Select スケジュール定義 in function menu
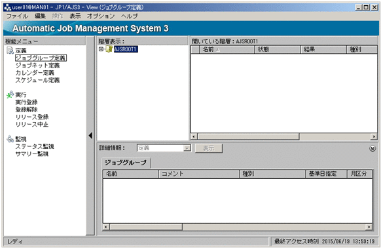 (x=37, y=80)
